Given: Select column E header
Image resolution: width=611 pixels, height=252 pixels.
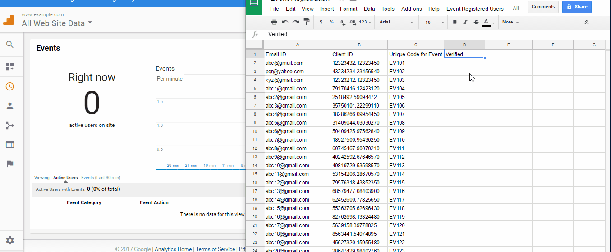Looking at the screenshot, I should 509,45.
